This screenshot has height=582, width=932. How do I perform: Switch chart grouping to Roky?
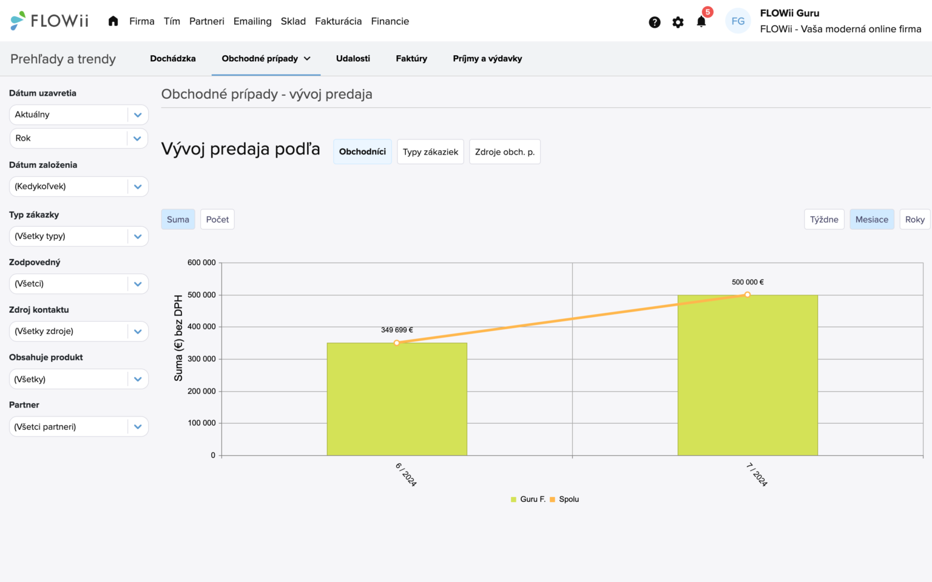pos(914,219)
